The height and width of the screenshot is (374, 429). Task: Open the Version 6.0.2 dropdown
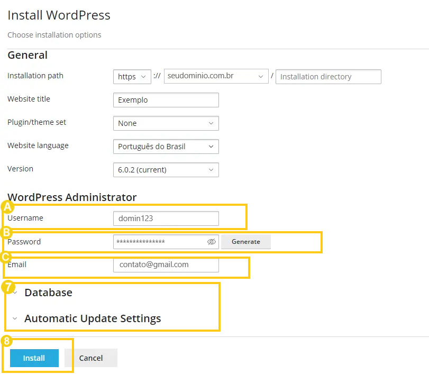pyautogui.click(x=166, y=170)
